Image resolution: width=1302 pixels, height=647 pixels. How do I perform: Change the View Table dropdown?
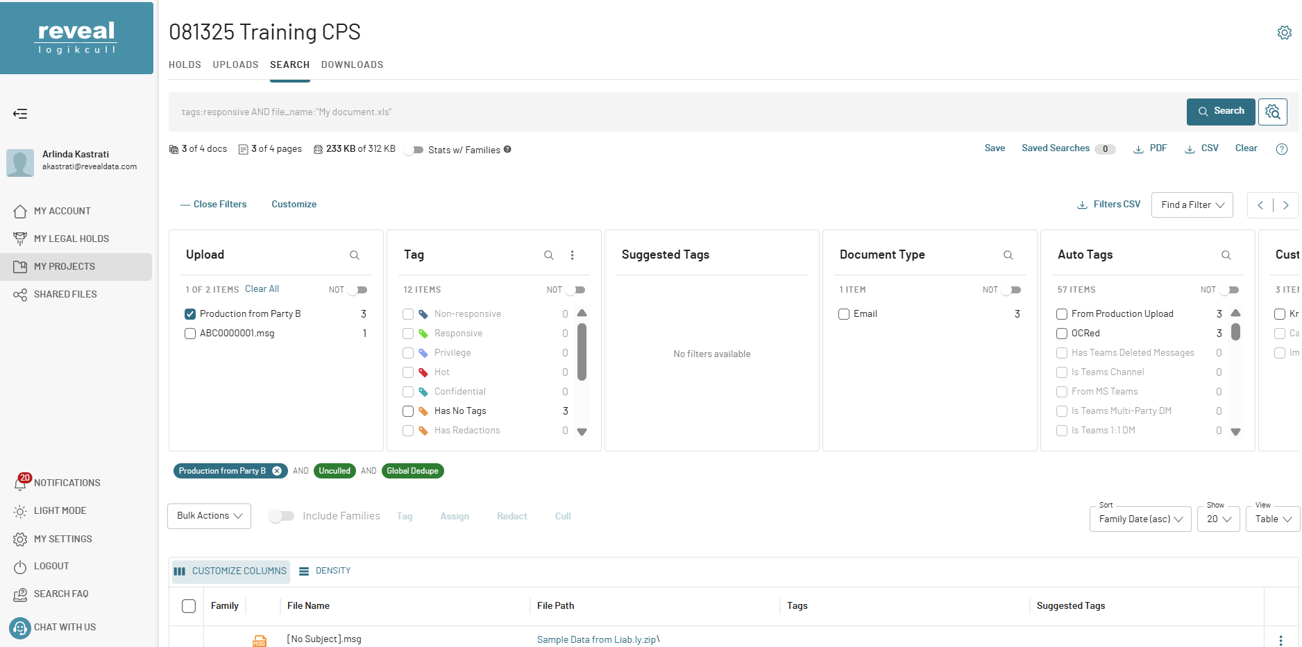coord(1272,519)
